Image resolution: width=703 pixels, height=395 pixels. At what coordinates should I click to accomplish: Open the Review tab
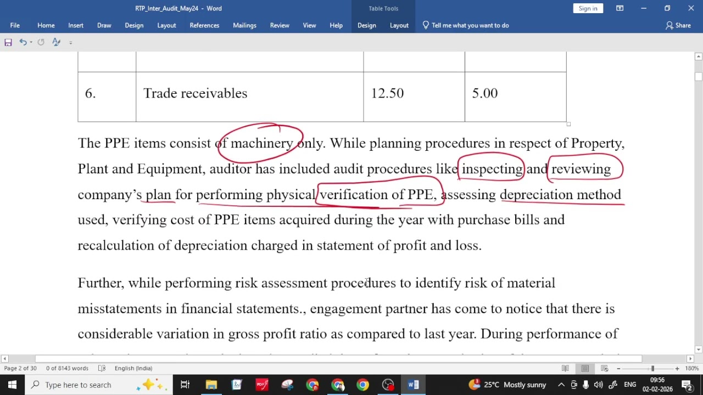point(280,25)
